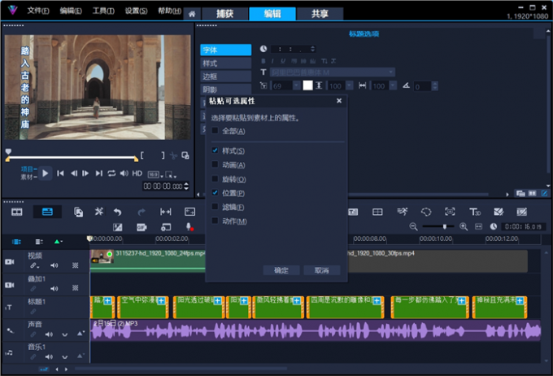Close the 粘贴可选属性 dialog
553x376 pixels.
tap(339, 101)
